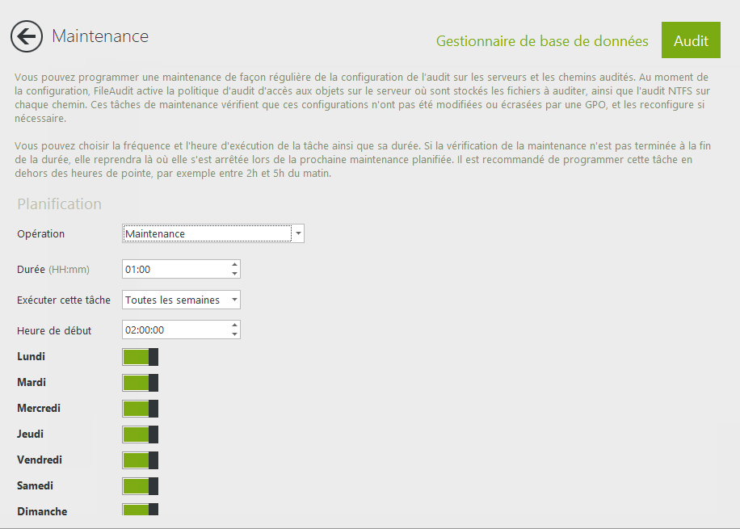This screenshot has width=740, height=529.
Task: Open the Opération dropdown arrow
Action: tap(299, 233)
